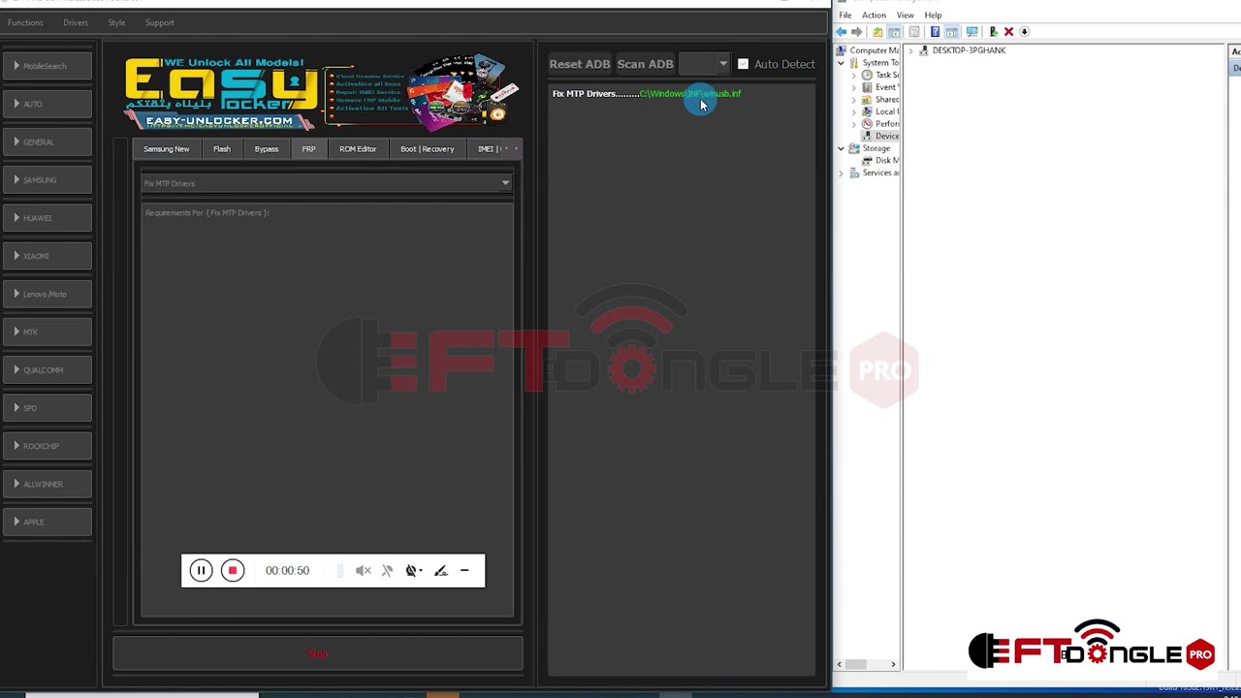Open Help menu in Computer Management
The height and width of the screenshot is (698, 1241).
pyautogui.click(x=933, y=16)
